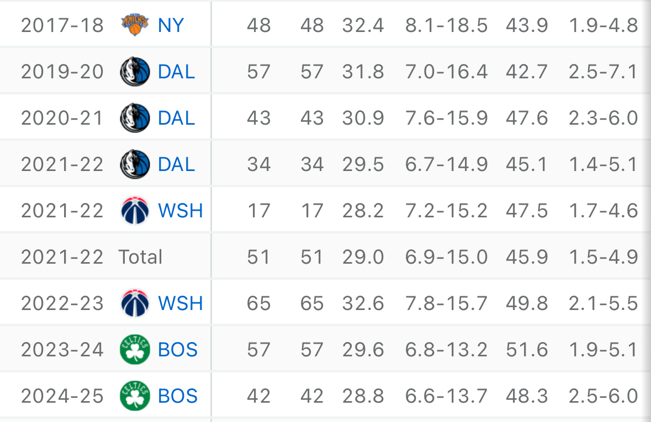The height and width of the screenshot is (422, 651).
Task: Open DAL team link for 2019-20
Action: click(176, 72)
